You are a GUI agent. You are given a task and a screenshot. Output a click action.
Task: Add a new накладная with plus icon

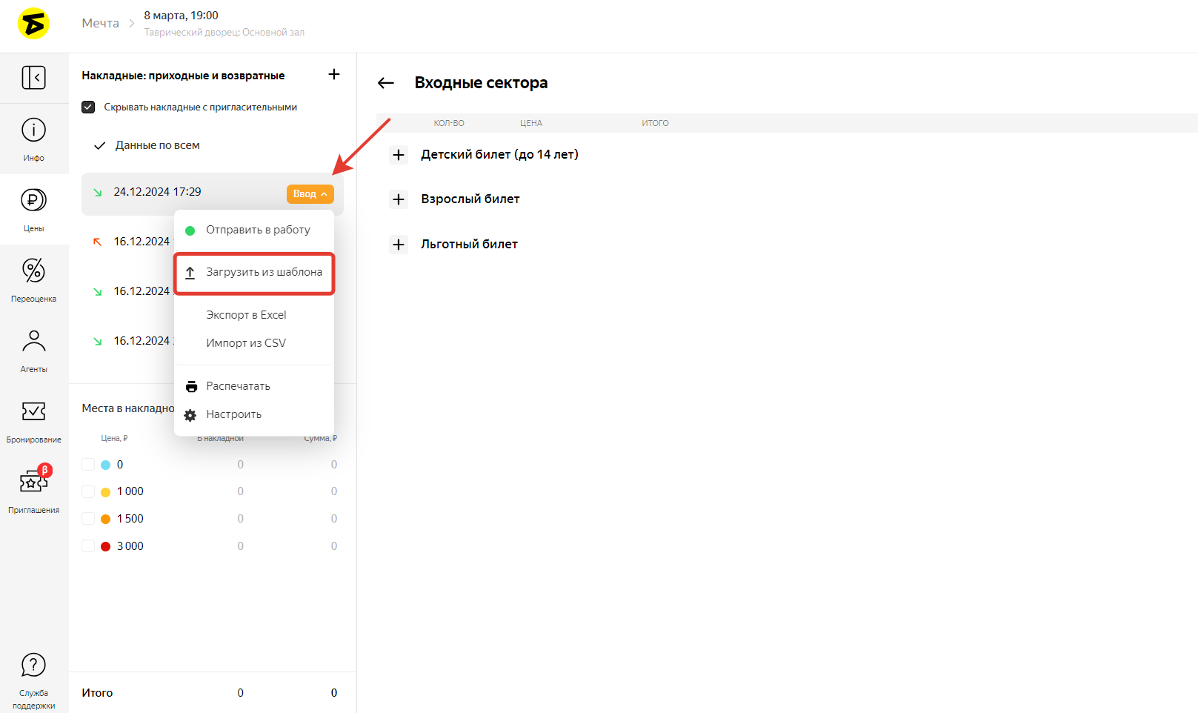tap(334, 74)
